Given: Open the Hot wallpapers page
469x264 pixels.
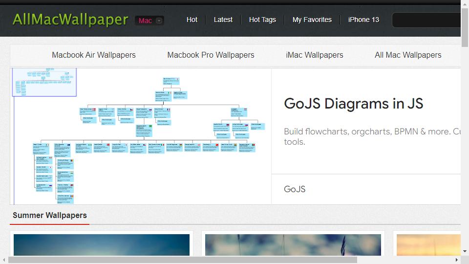Looking at the screenshot, I should (x=192, y=20).
